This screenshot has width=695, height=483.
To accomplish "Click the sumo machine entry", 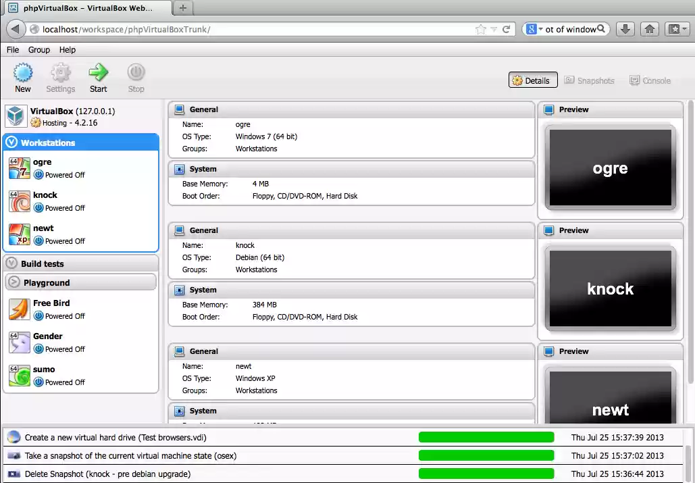I will (x=45, y=369).
